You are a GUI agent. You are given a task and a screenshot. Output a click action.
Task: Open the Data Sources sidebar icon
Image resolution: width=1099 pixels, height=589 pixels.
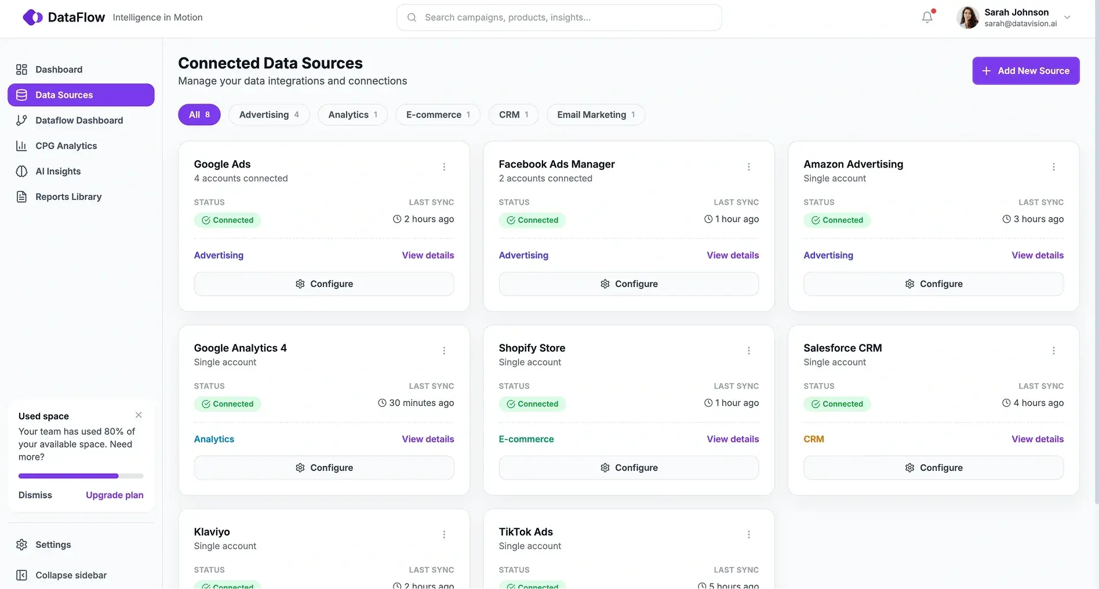point(21,94)
